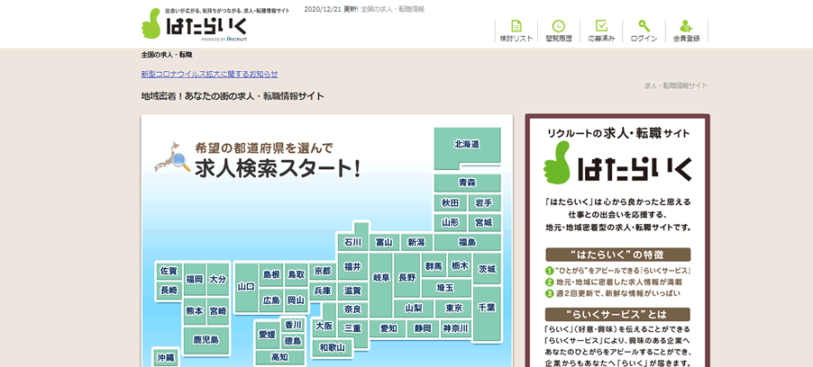
Task: Click the large はたらいく sidebar logo
Action: [x=617, y=166]
